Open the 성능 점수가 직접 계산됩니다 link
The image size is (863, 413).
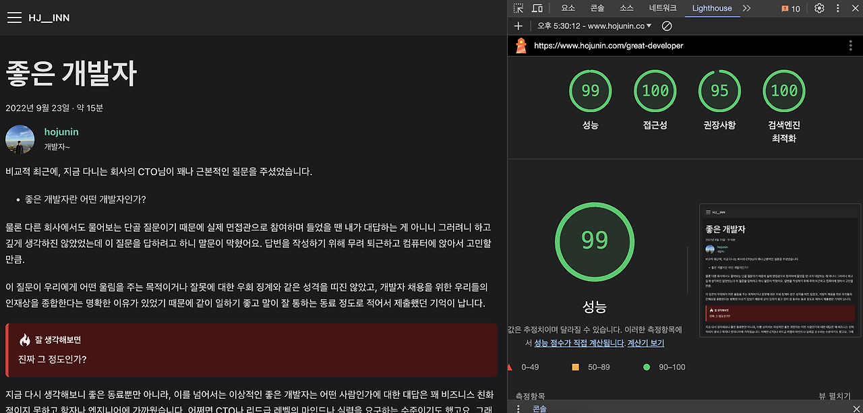click(x=579, y=343)
